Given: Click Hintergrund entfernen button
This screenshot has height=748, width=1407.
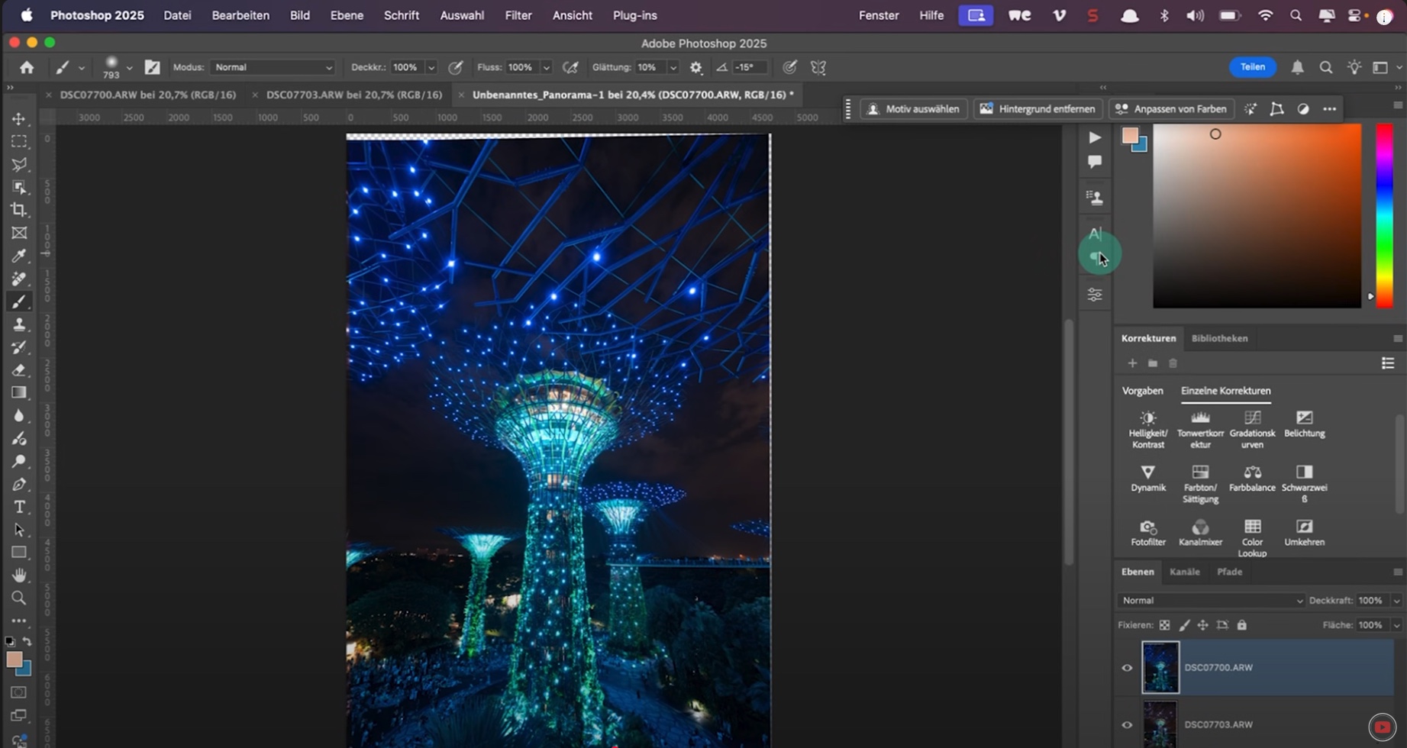Looking at the screenshot, I should point(1038,109).
